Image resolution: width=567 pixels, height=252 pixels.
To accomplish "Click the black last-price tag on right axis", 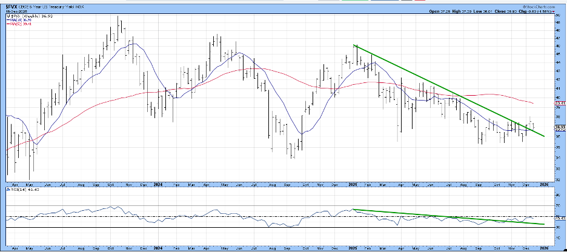I will 560,127.
